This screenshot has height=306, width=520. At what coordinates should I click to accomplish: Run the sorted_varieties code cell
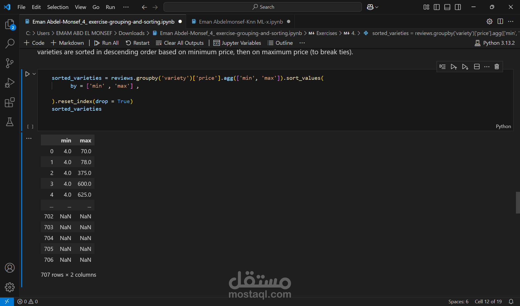[x=27, y=74]
